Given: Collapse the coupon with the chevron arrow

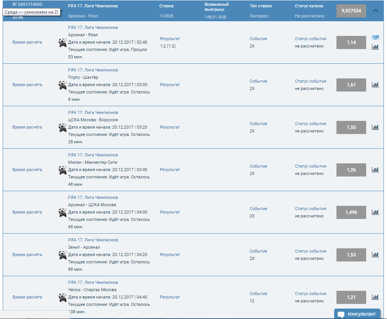Looking at the screenshot, I should 376,11.
